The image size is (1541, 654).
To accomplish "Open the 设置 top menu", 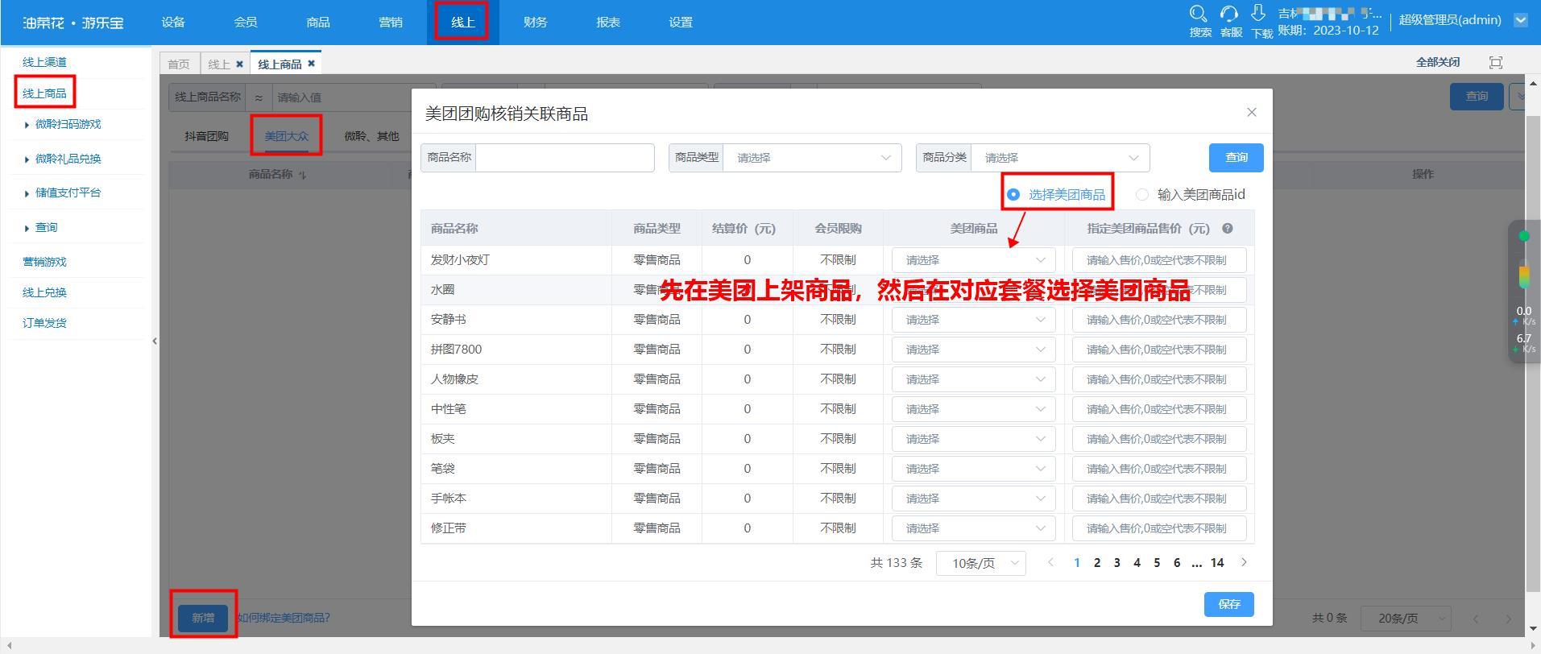I will coord(681,23).
